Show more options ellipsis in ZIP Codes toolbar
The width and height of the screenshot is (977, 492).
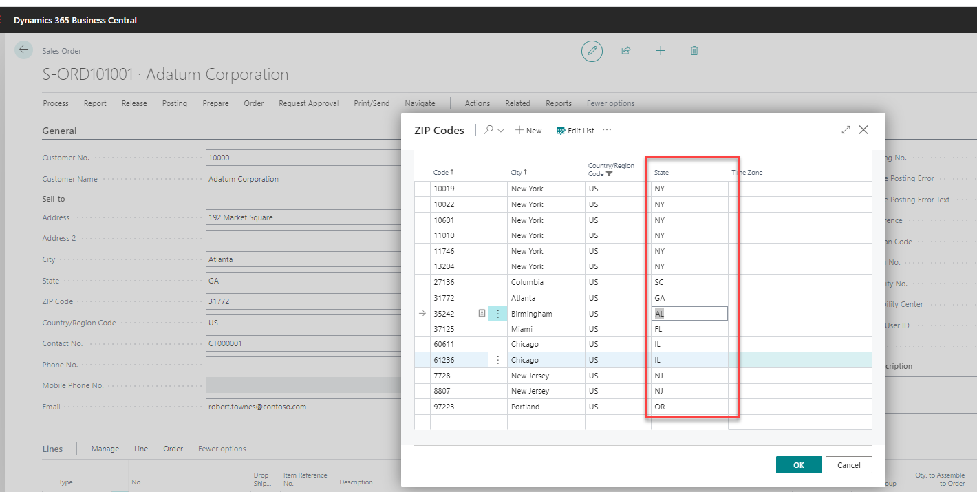(x=607, y=130)
